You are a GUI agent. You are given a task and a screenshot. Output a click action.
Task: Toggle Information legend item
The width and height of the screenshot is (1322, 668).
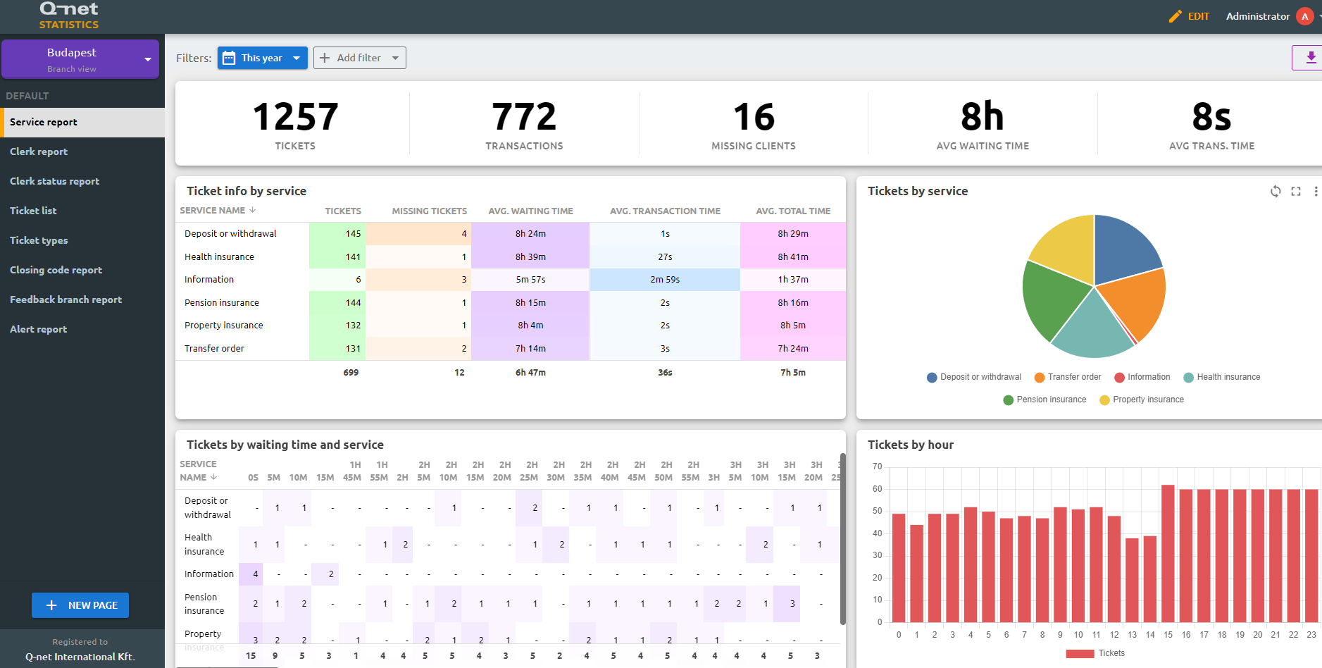(1142, 377)
